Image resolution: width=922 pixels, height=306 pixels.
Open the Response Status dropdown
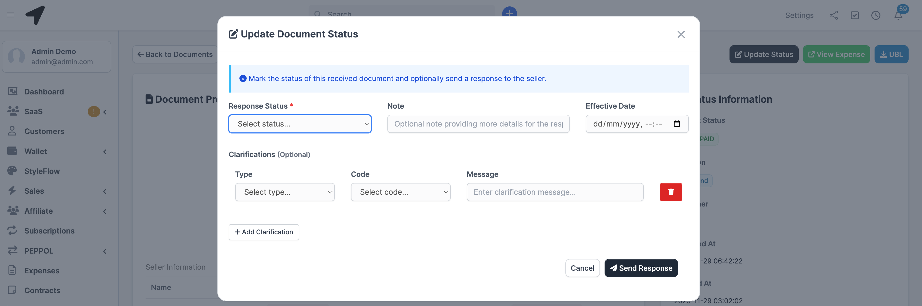click(300, 124)
